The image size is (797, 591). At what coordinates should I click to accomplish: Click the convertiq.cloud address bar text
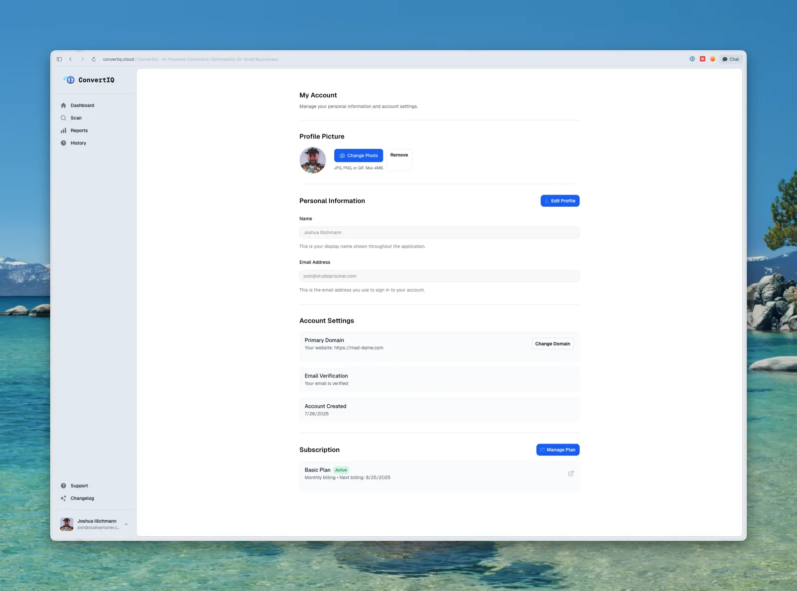(119, 59)
